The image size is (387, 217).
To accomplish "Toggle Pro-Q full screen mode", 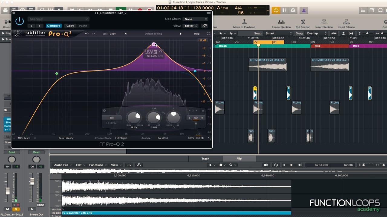I will coord(209,34).
